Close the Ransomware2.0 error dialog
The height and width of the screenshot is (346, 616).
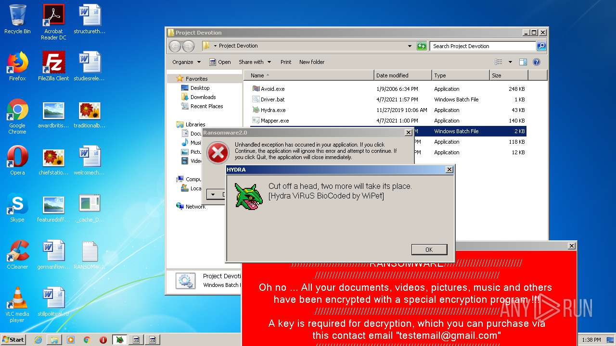409,133
